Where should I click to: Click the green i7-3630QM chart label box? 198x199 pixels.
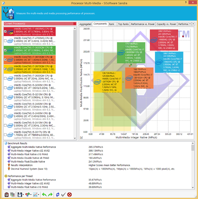131,53
